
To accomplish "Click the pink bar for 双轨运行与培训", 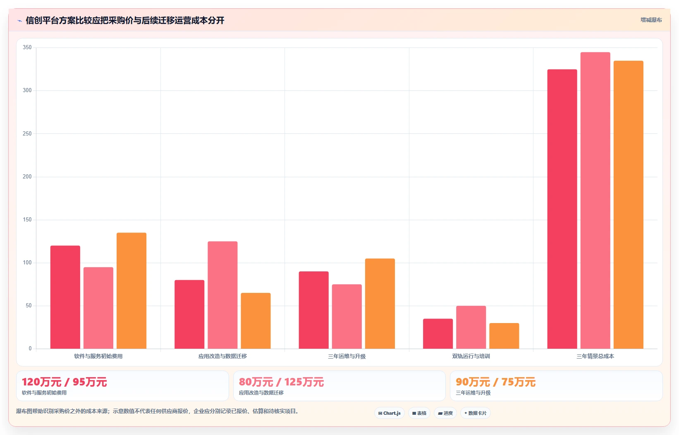I will click(471, 327).
